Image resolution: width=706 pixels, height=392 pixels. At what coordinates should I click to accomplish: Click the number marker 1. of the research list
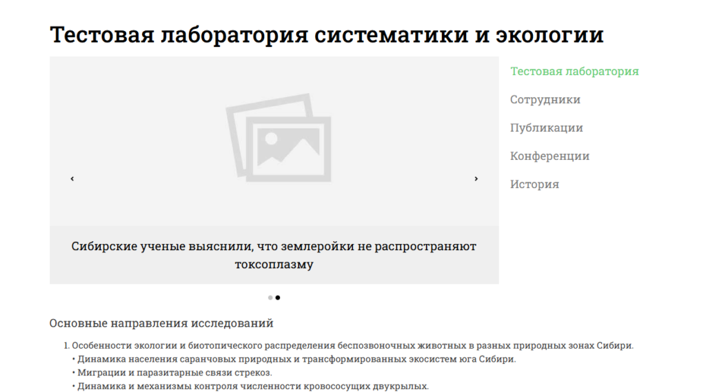point(67,345)
